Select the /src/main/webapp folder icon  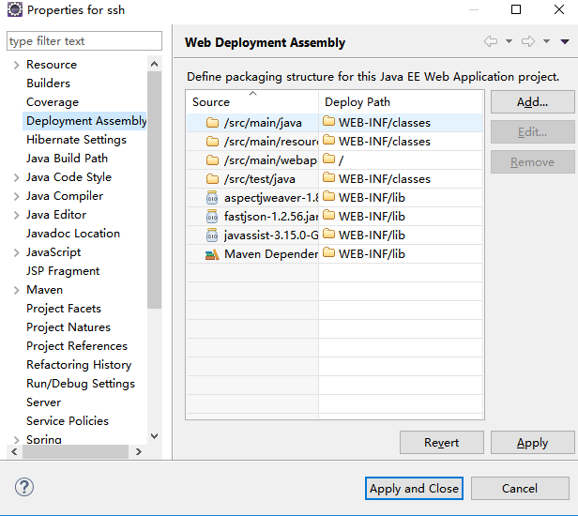tap(212, 159)
